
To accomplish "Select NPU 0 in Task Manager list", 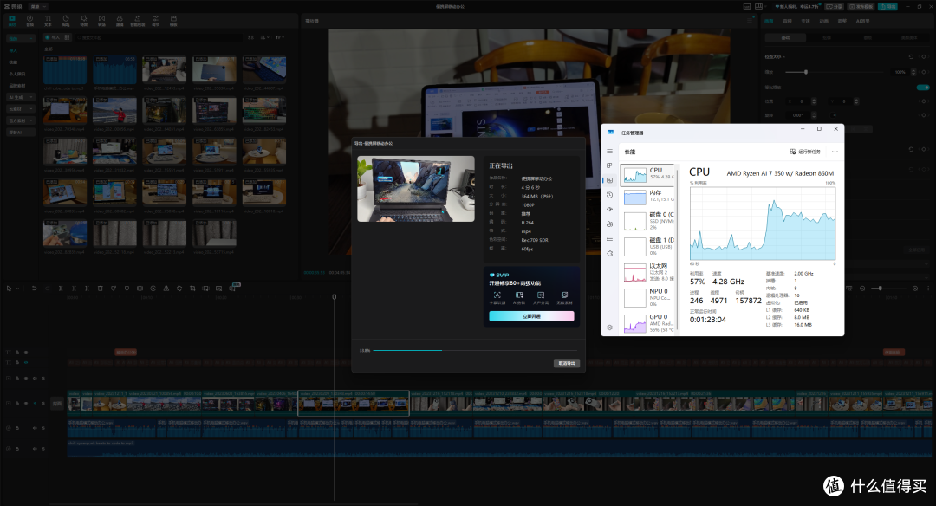I will click(648, 297).
